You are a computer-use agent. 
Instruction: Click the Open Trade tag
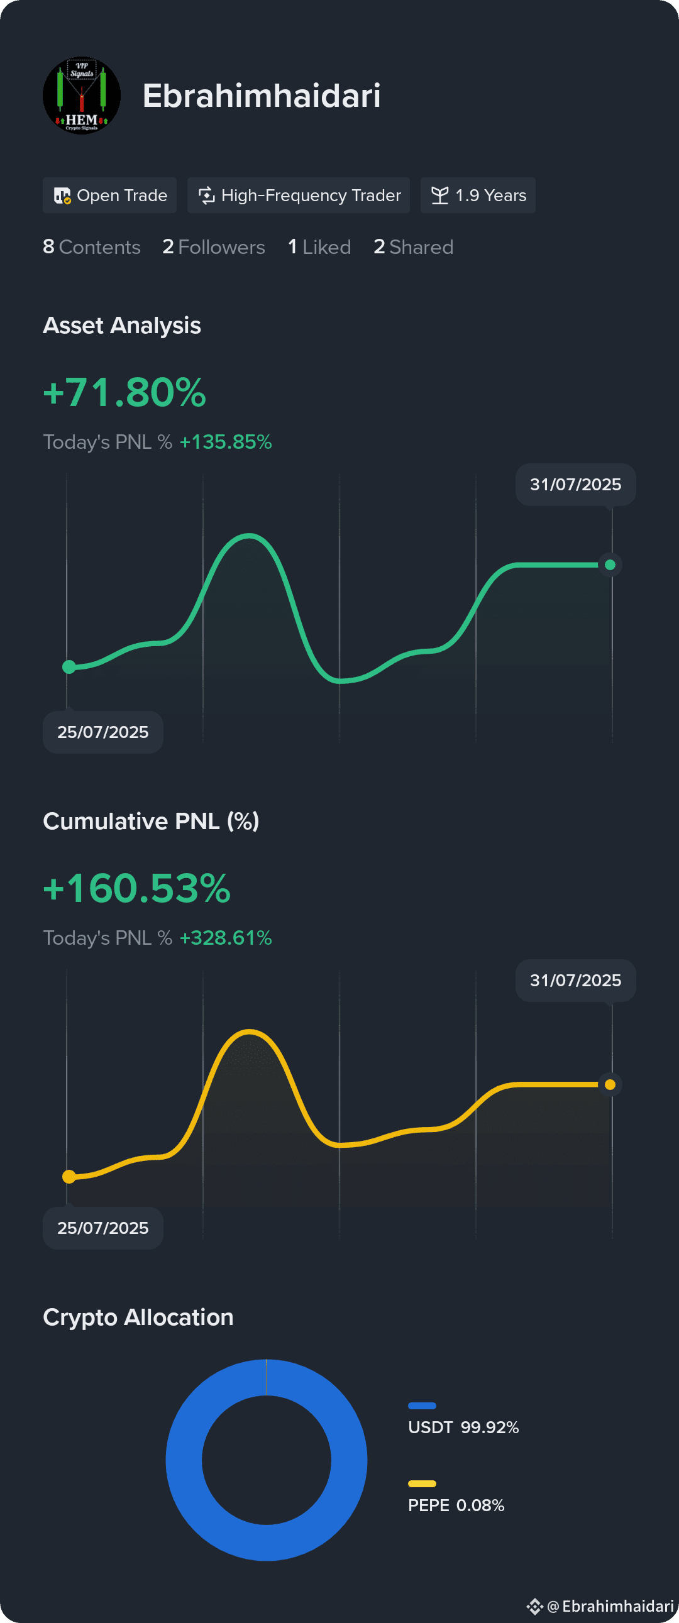[109, 195]
